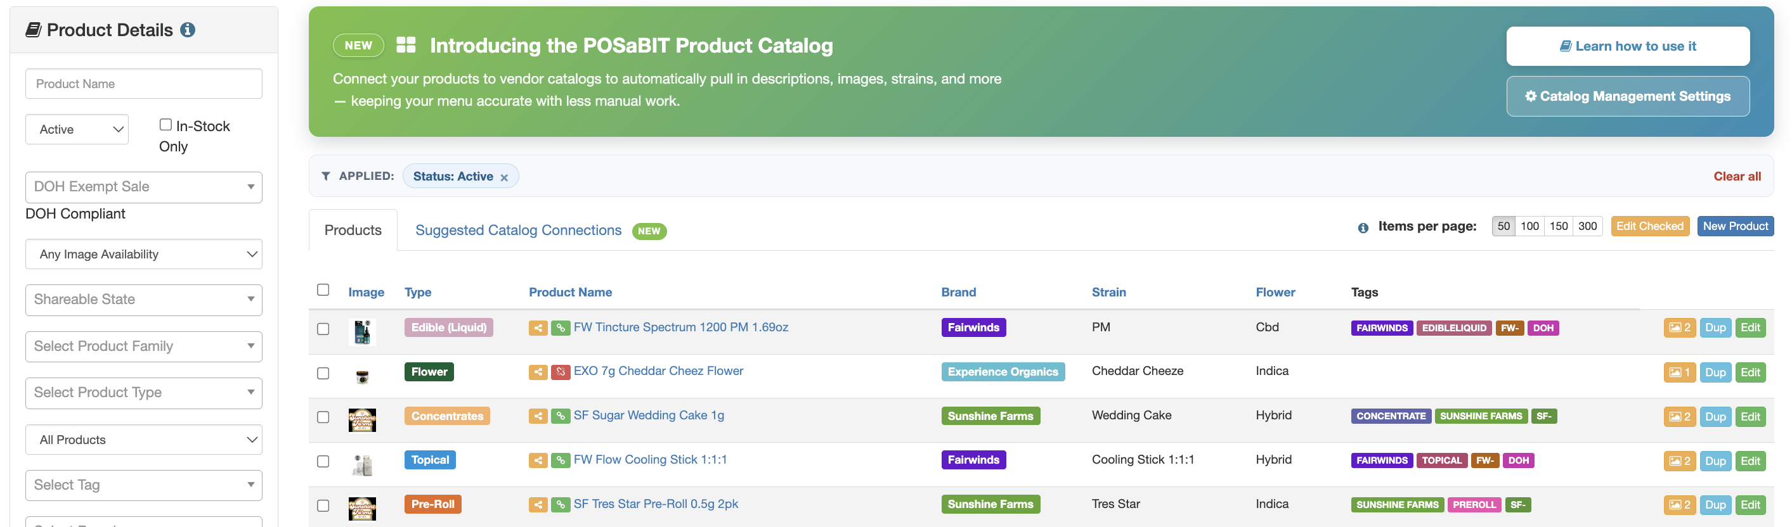The width and height of the screenshot is (1792, 527).
Task: Click share icon for SF Tres Star Pre-Roll
Action: (538, 505)
